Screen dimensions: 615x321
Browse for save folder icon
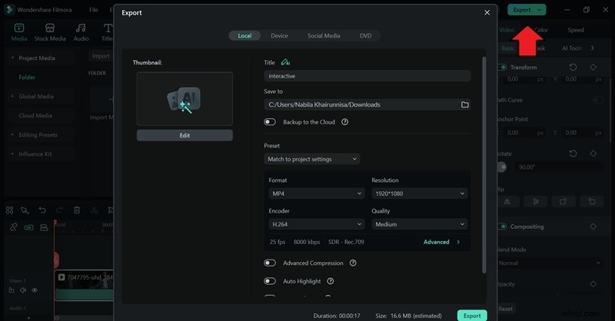click(x=464, y=104)
